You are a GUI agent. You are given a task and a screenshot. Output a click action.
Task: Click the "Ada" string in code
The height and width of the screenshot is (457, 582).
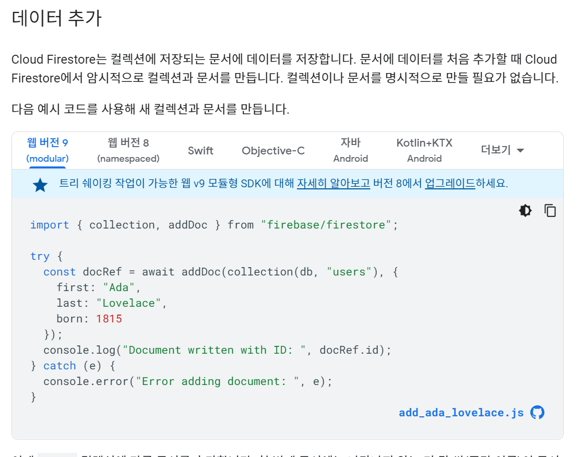tap(119, 287)
